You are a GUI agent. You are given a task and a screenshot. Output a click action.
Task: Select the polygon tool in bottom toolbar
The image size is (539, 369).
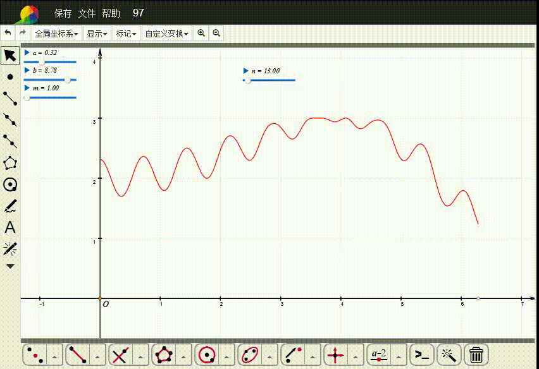coord(164,355)
